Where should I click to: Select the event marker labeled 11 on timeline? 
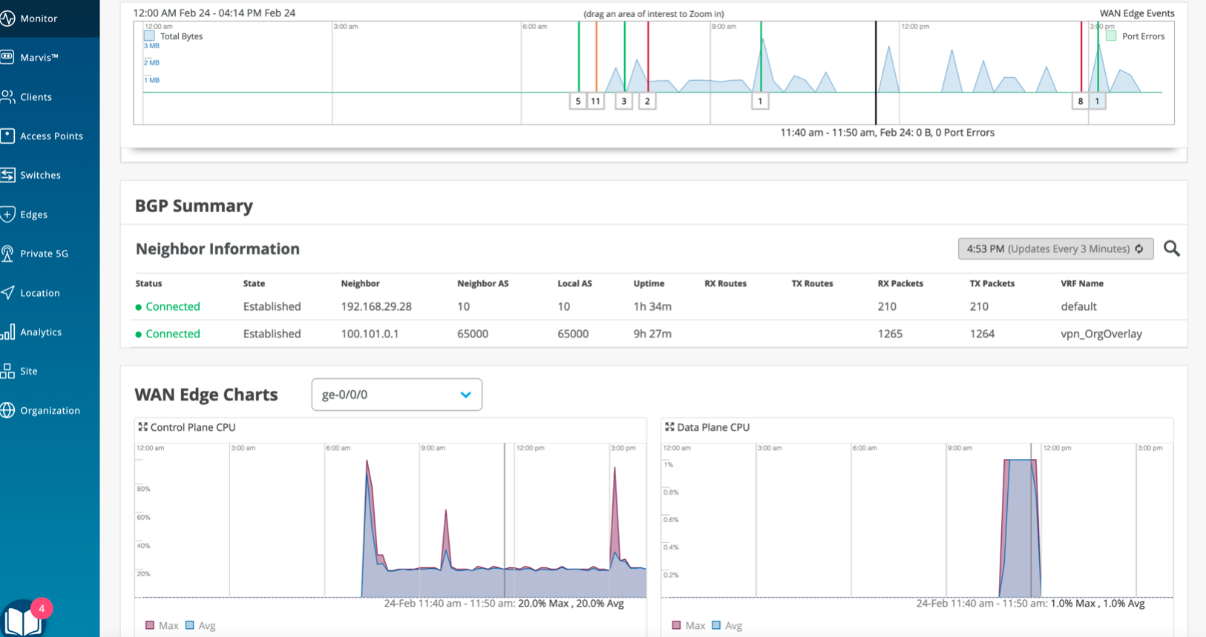(595, 101)
